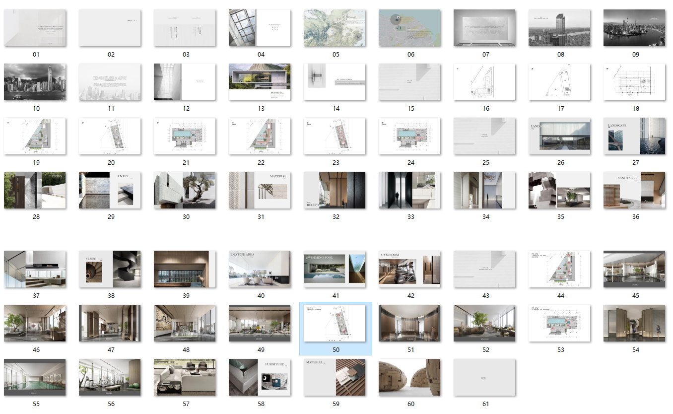Choose thumbnail 13 with the mountain building

point(260,82)
